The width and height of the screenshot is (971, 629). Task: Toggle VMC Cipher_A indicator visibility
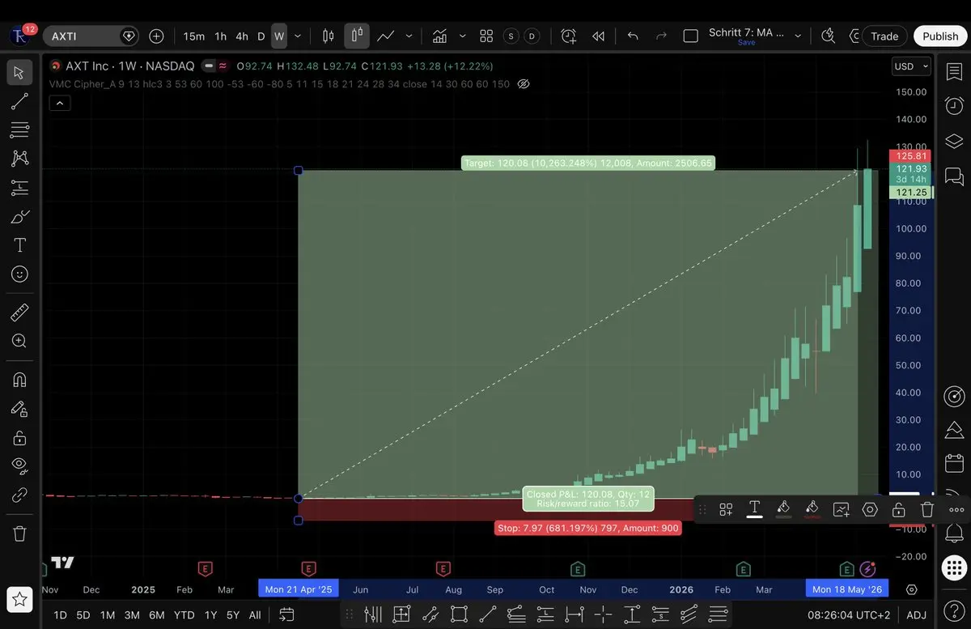pyautogui.click(x=524, y=84)
